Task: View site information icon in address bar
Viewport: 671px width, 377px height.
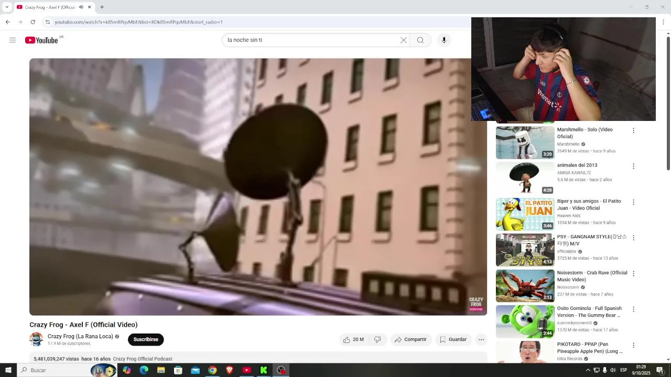Action: [48, 22]
